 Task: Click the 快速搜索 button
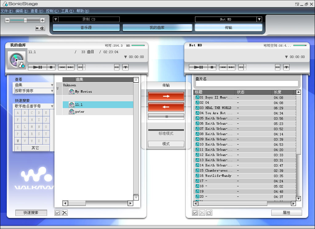pos(31,212)
